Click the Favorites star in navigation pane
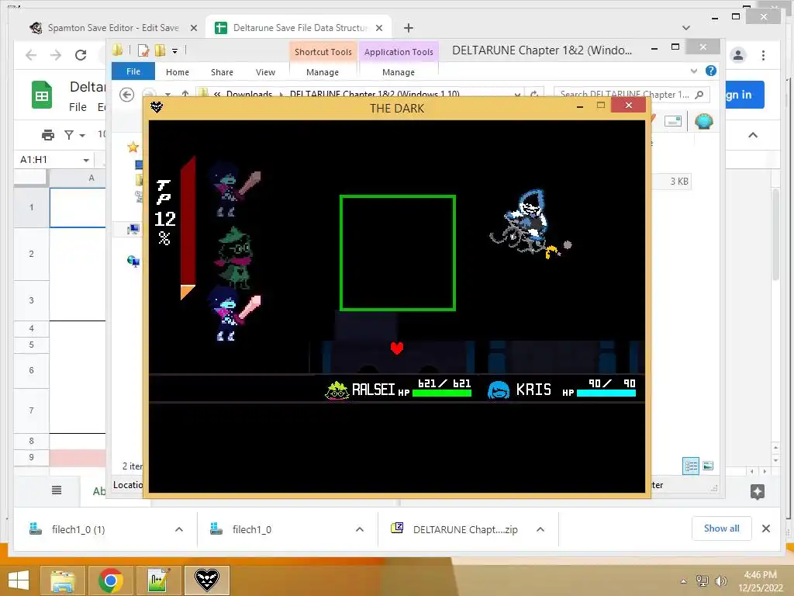794x596 pixels. (x=133, y=147)
